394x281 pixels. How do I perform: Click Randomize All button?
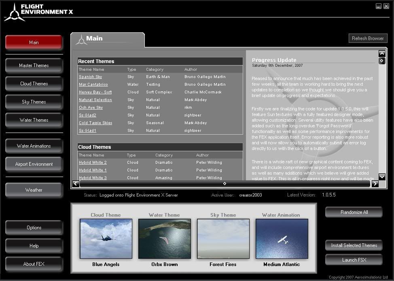click(x=354, y=212)
